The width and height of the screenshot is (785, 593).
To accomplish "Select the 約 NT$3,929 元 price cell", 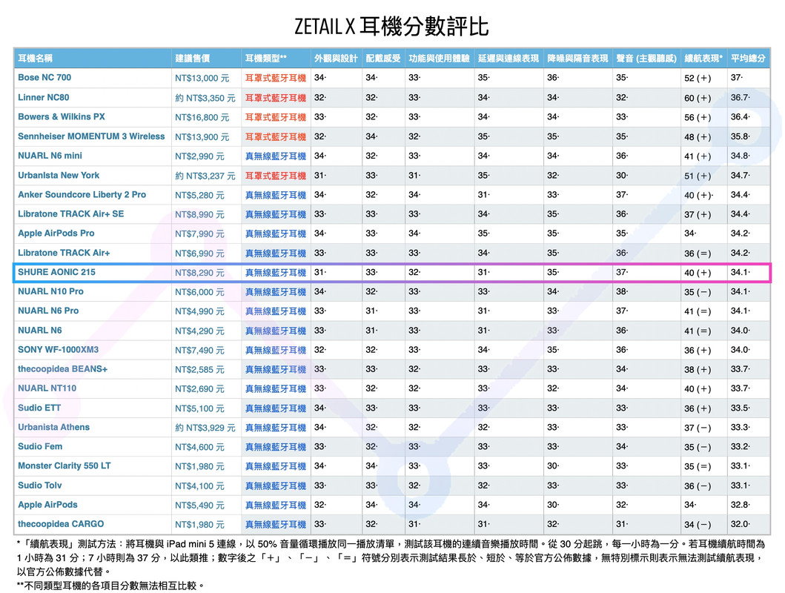I will pyautogui.click(x=205, y=428).
